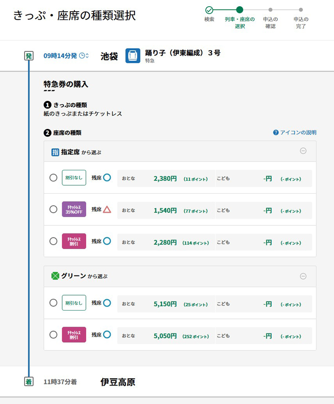Click the clock icon next to 09時14分発
This screenshot has width=334, height=404.
[x=82, y=56]
